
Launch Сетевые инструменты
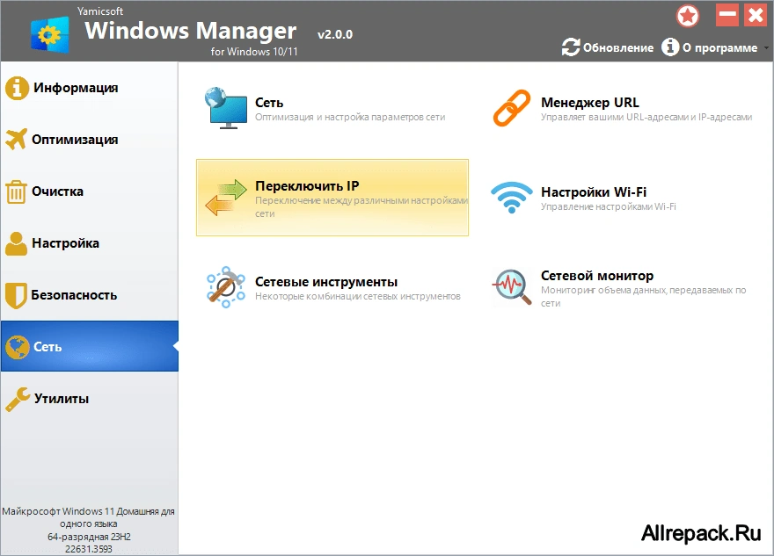click(x=326, y=282)
